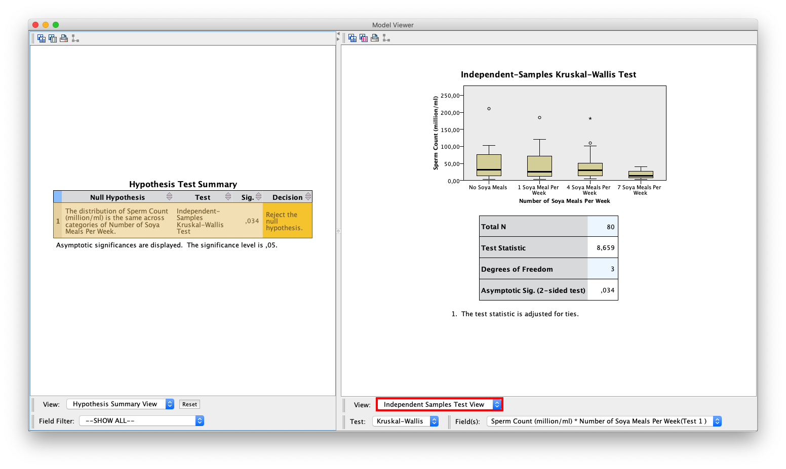
Task: Click the extreme star outlier in 4 Soya Meals
Action: (590, 119)
